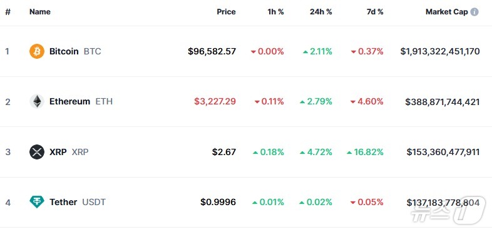Click Ethereum's red price $3,227.29
Viewport: 492px width, 232px height.
coord(215,101)
